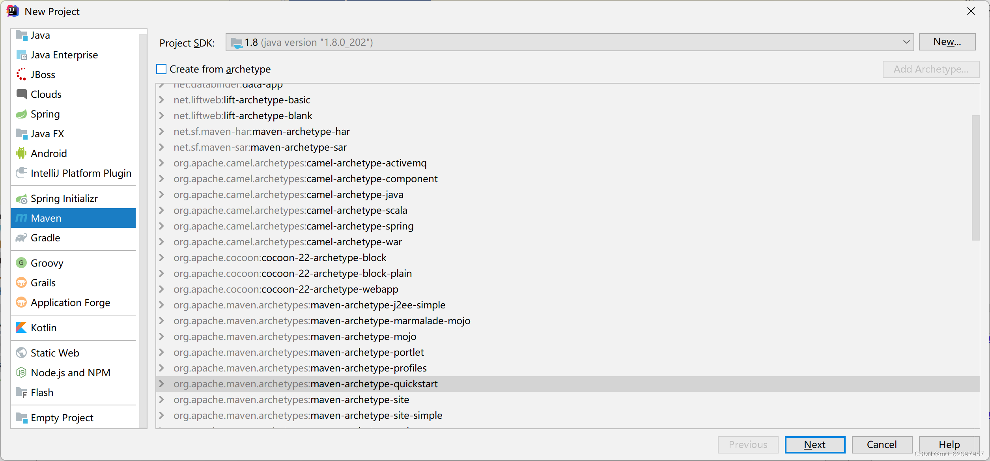This screenshot has width=990, height=461.
Task: Select maven-archetype-sar row
Action: (x=568, y=147)
